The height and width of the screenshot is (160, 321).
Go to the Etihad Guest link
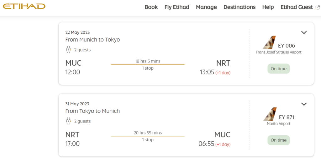[297, 7]
